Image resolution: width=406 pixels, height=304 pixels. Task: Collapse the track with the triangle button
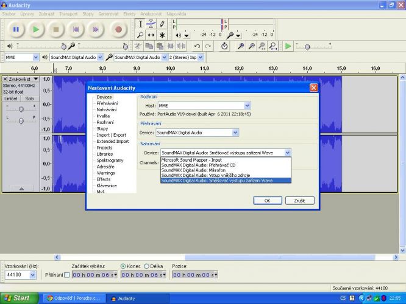point(21,189)
